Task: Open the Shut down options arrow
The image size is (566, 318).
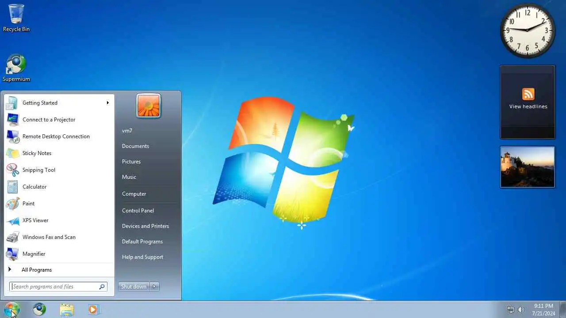Action: [x=154, y=287]
